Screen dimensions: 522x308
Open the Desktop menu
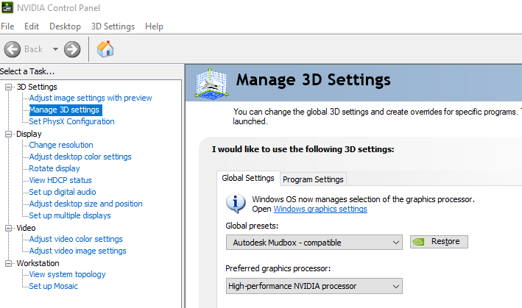click(x=65, y=26)
